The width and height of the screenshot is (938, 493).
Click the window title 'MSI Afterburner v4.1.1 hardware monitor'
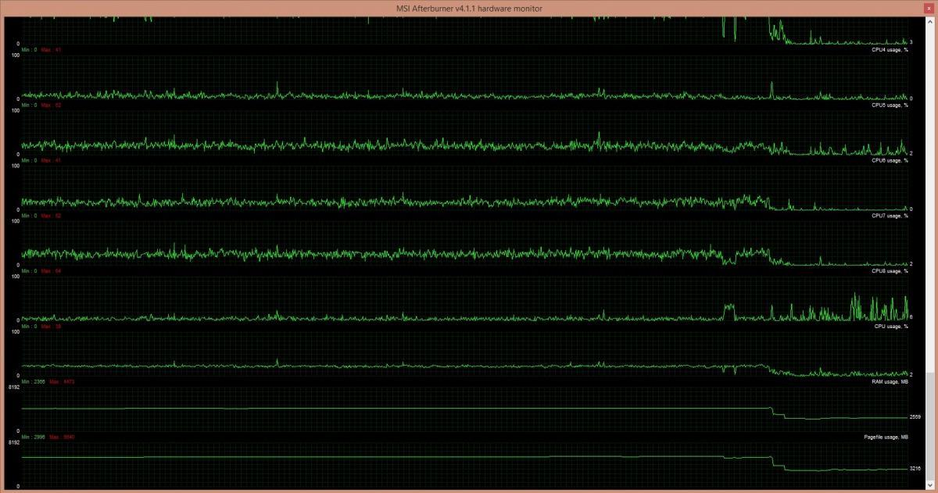[469, 8]
